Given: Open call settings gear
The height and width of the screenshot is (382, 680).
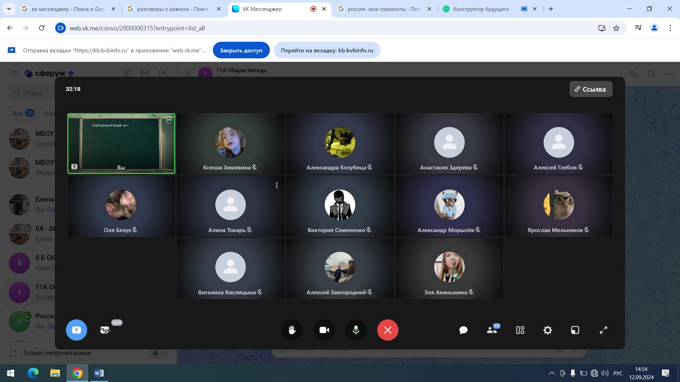Looking at the screenshot, I should (548, 330).
